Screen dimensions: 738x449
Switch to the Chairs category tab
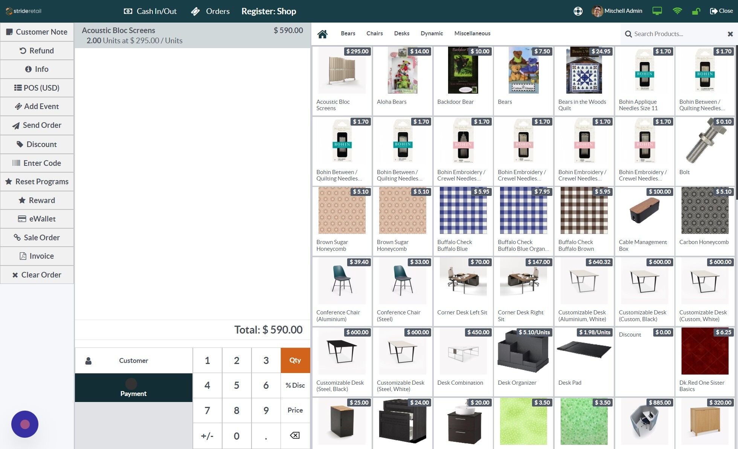[374, 33]
